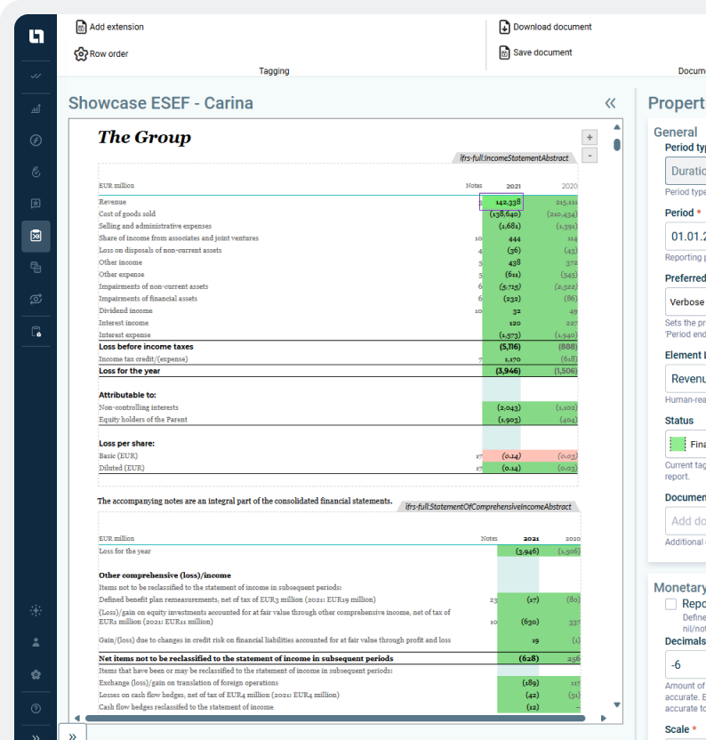706x740 pixels.
Task: Open the user profile sidebar icon
Action: [x=36, y=642]
